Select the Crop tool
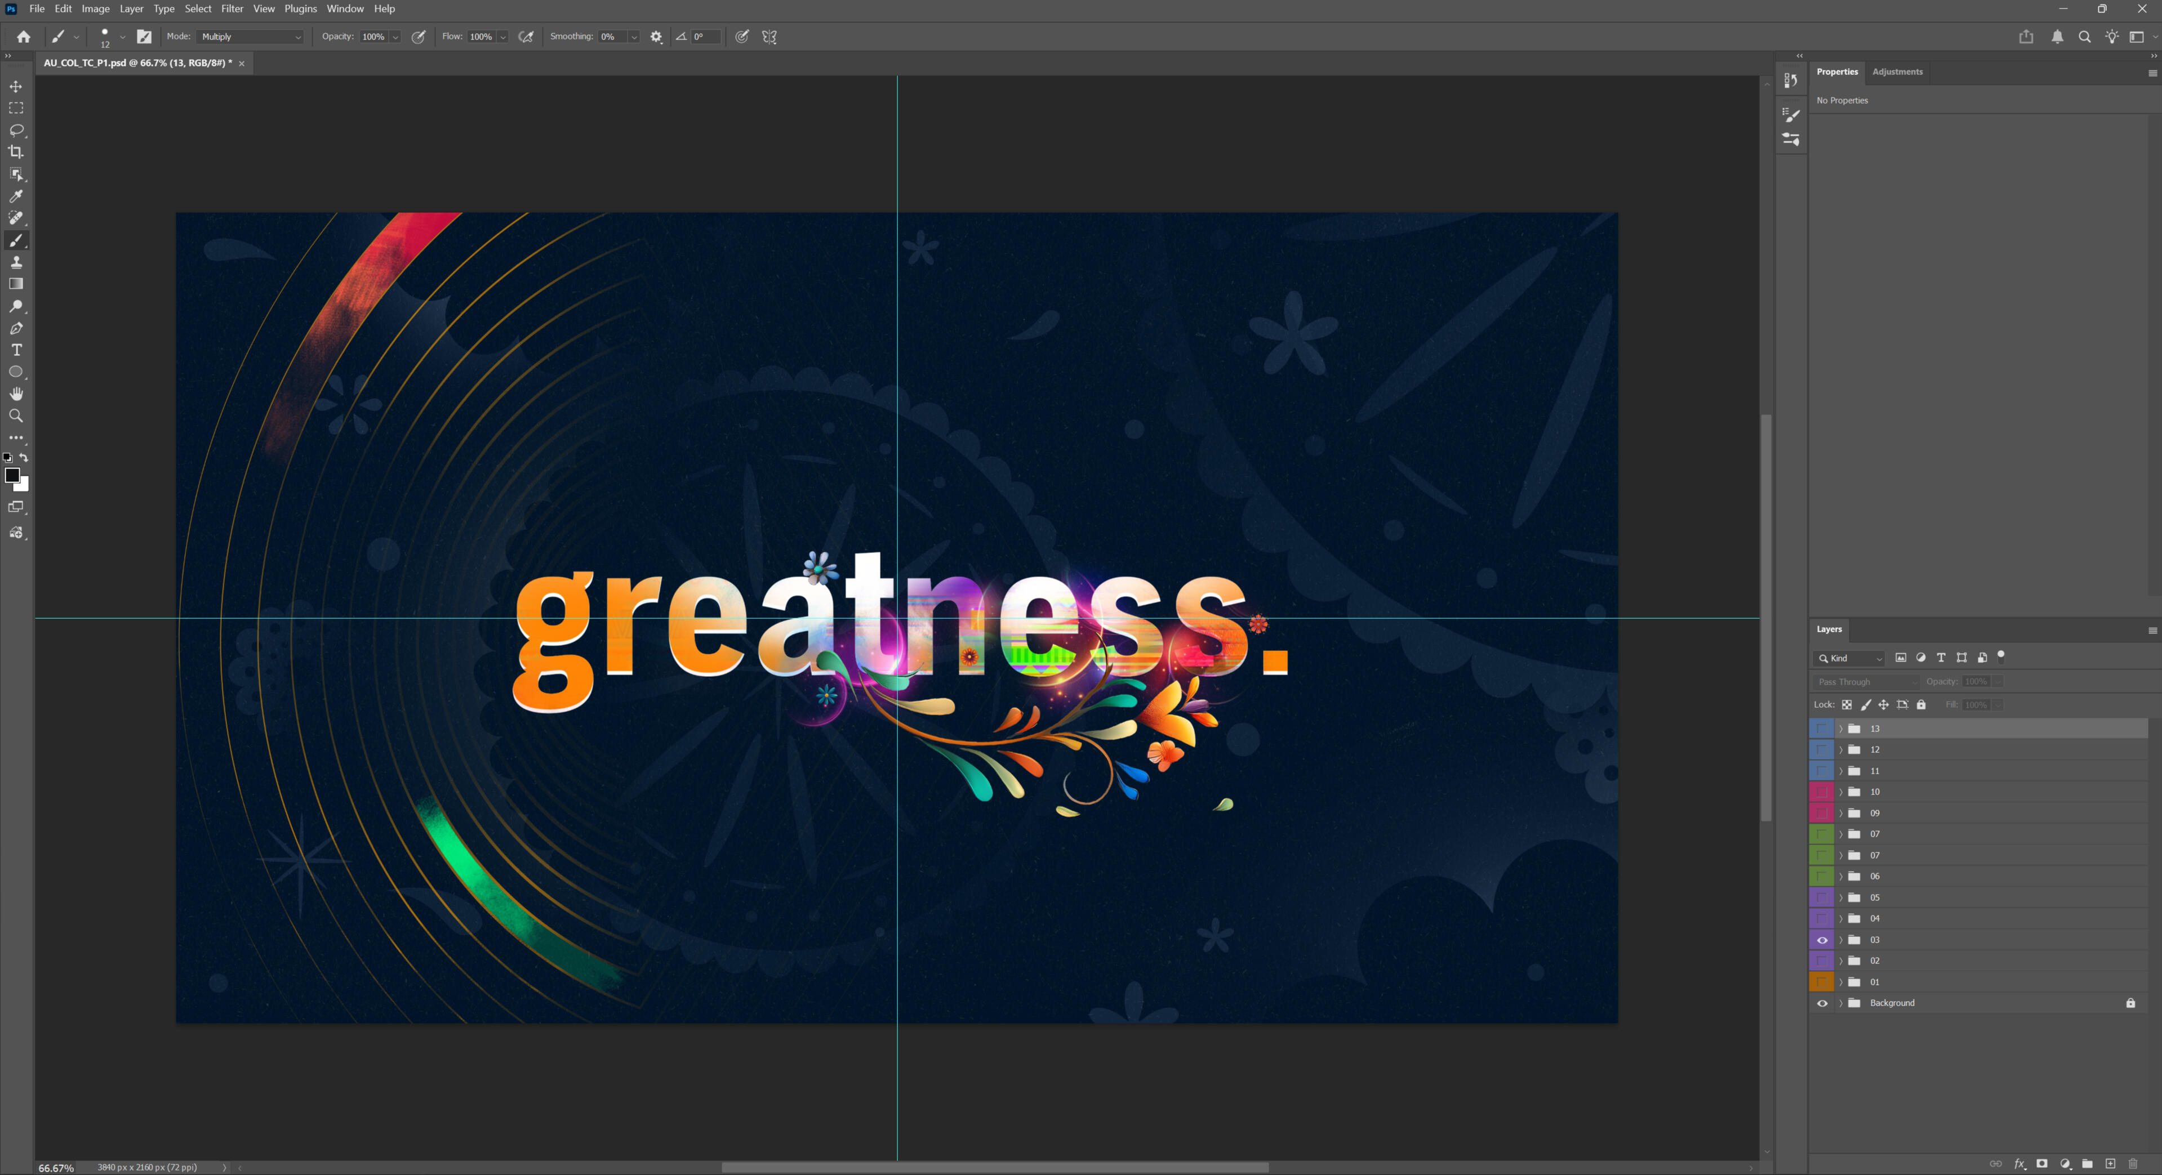 click(x=16, y=152)
